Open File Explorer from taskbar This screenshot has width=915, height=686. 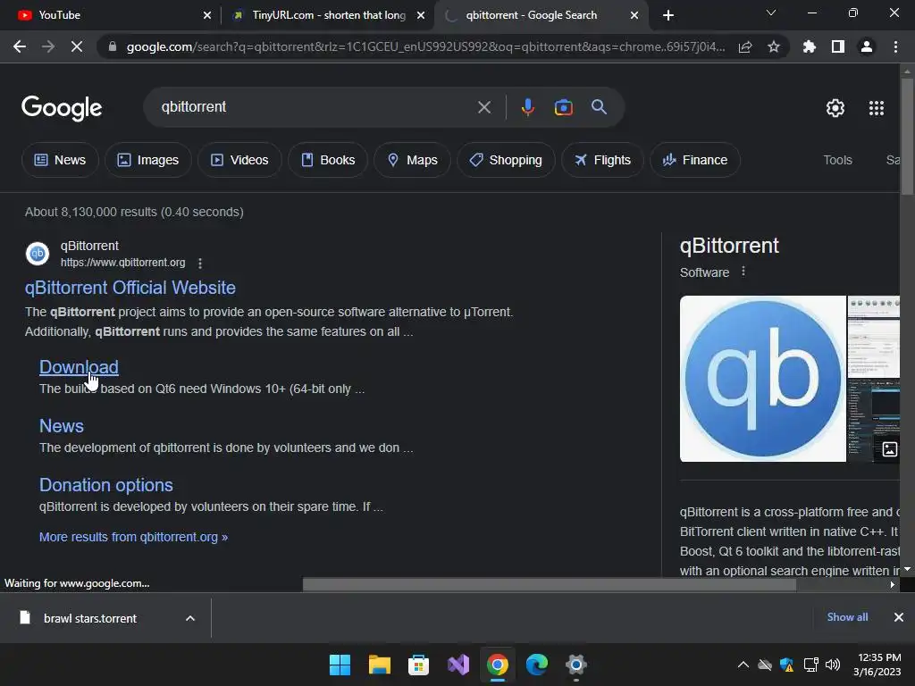coord(379,665)
